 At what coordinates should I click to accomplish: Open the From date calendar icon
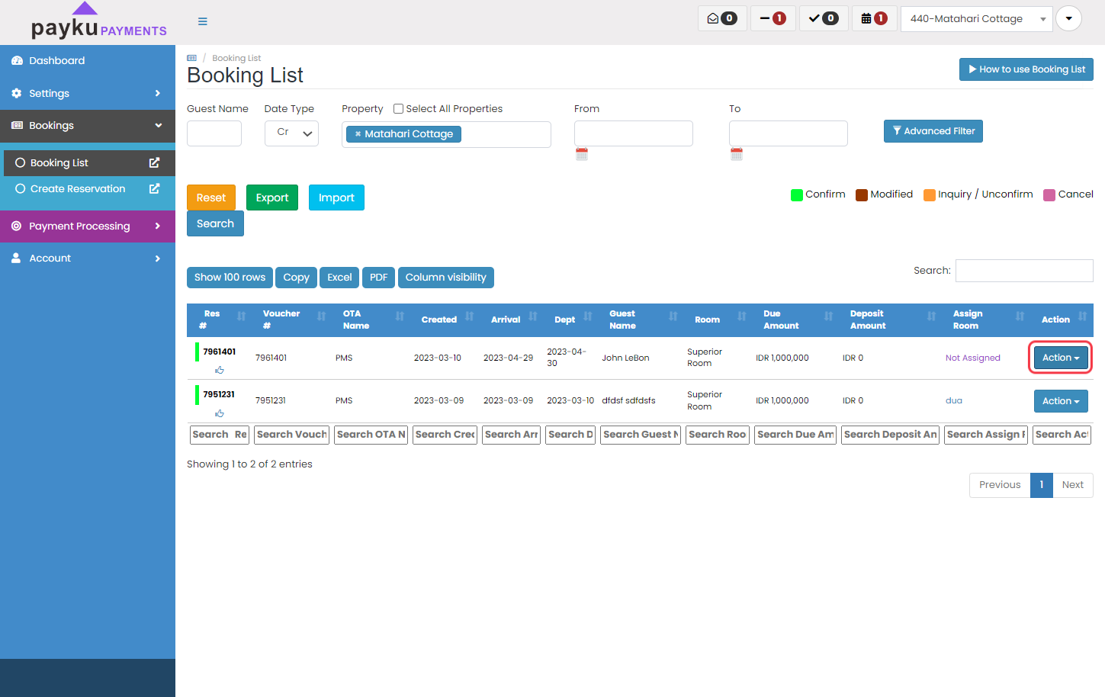click(x=582, y=154)
